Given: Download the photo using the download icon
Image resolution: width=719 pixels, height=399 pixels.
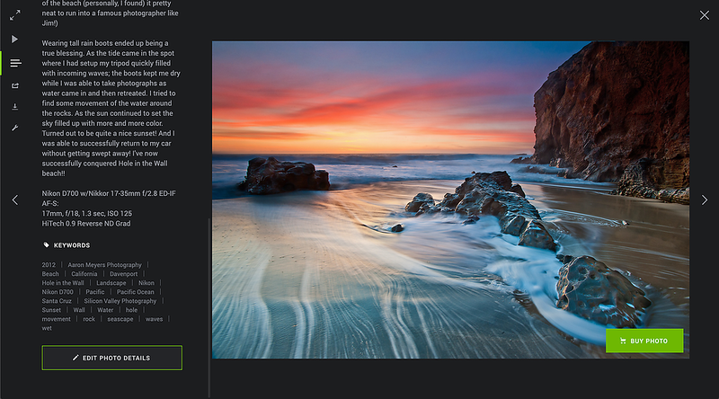Looking at the screenshot, I should pos(15,107).
